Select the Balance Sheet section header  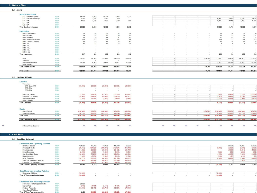click(128, 5)
